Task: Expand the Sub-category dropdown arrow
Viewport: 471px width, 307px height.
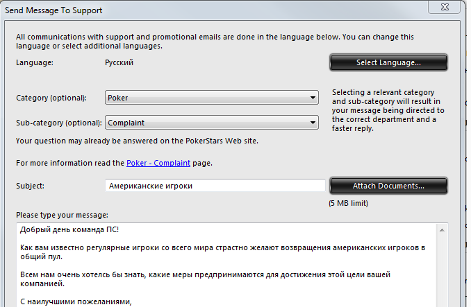Action: (313, 123)
